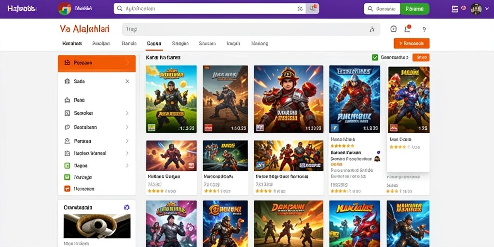Switch to the Kenahars tab
Image resolution: width=494 pixels, height=247 pixels.
tap(72, 43)
